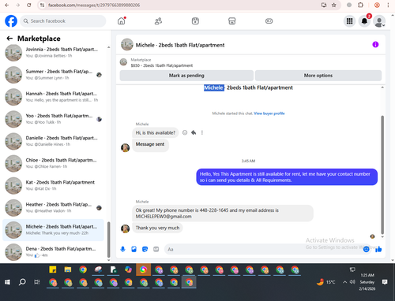Open Chloe conversation in chat list
This screenshot has width=395, height=301.
(x=54, y=163)
